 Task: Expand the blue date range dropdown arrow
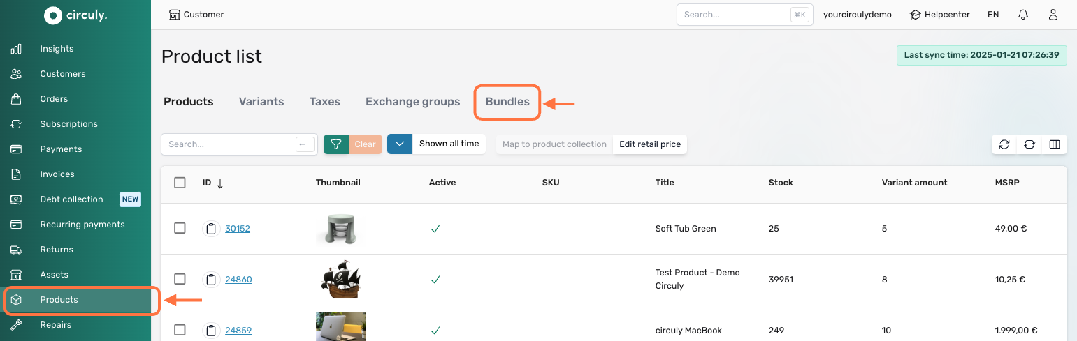pos(400,144)
